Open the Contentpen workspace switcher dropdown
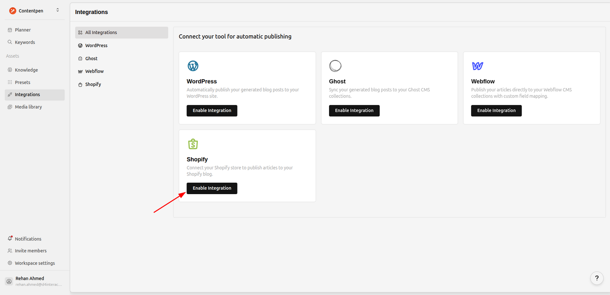The width and height of the screenshot is (610, 295). tap(58, 10)
